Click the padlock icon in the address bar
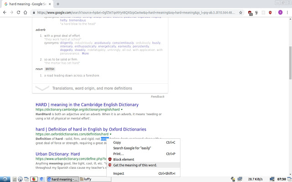Viewport: 292px width, 182px height. (x=34, y=13)
